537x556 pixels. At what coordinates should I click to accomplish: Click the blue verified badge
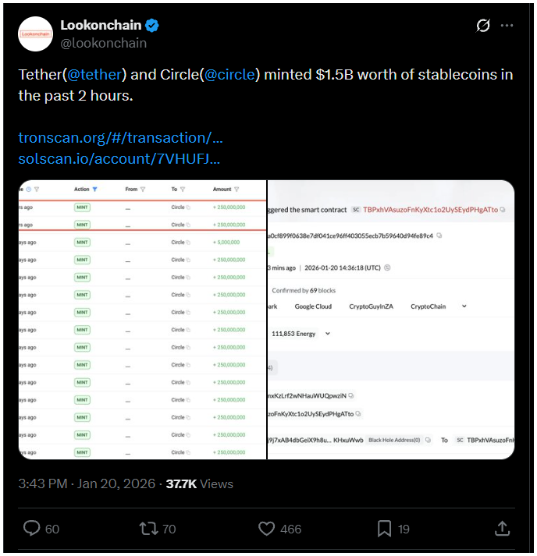pyautogui.click(x=152, y=26)
